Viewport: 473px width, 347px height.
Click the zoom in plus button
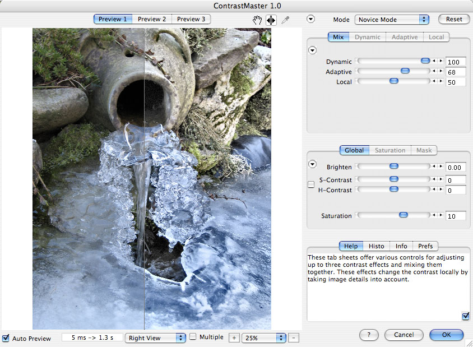[234, 338]
